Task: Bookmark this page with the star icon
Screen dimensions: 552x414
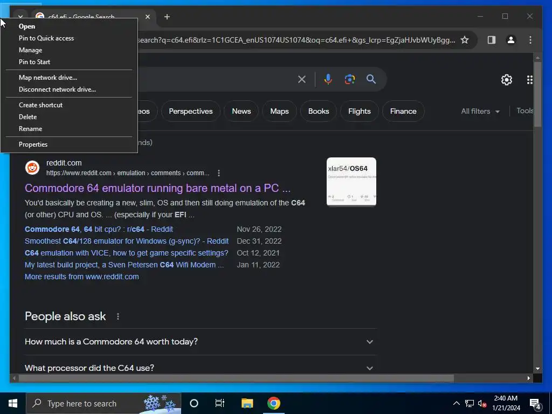Action: (465, 40)
